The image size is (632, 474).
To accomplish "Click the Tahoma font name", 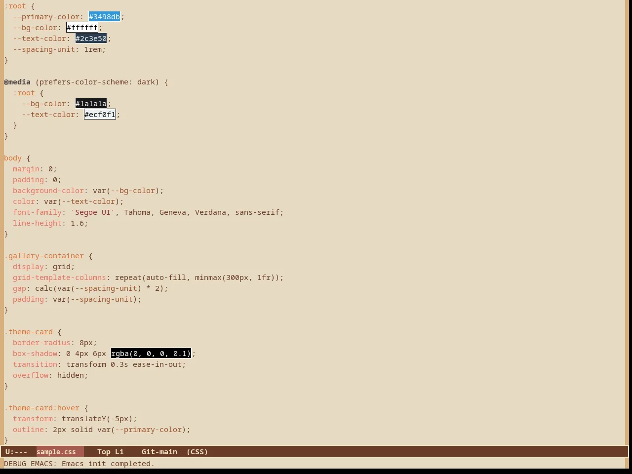I will [137, 212].
